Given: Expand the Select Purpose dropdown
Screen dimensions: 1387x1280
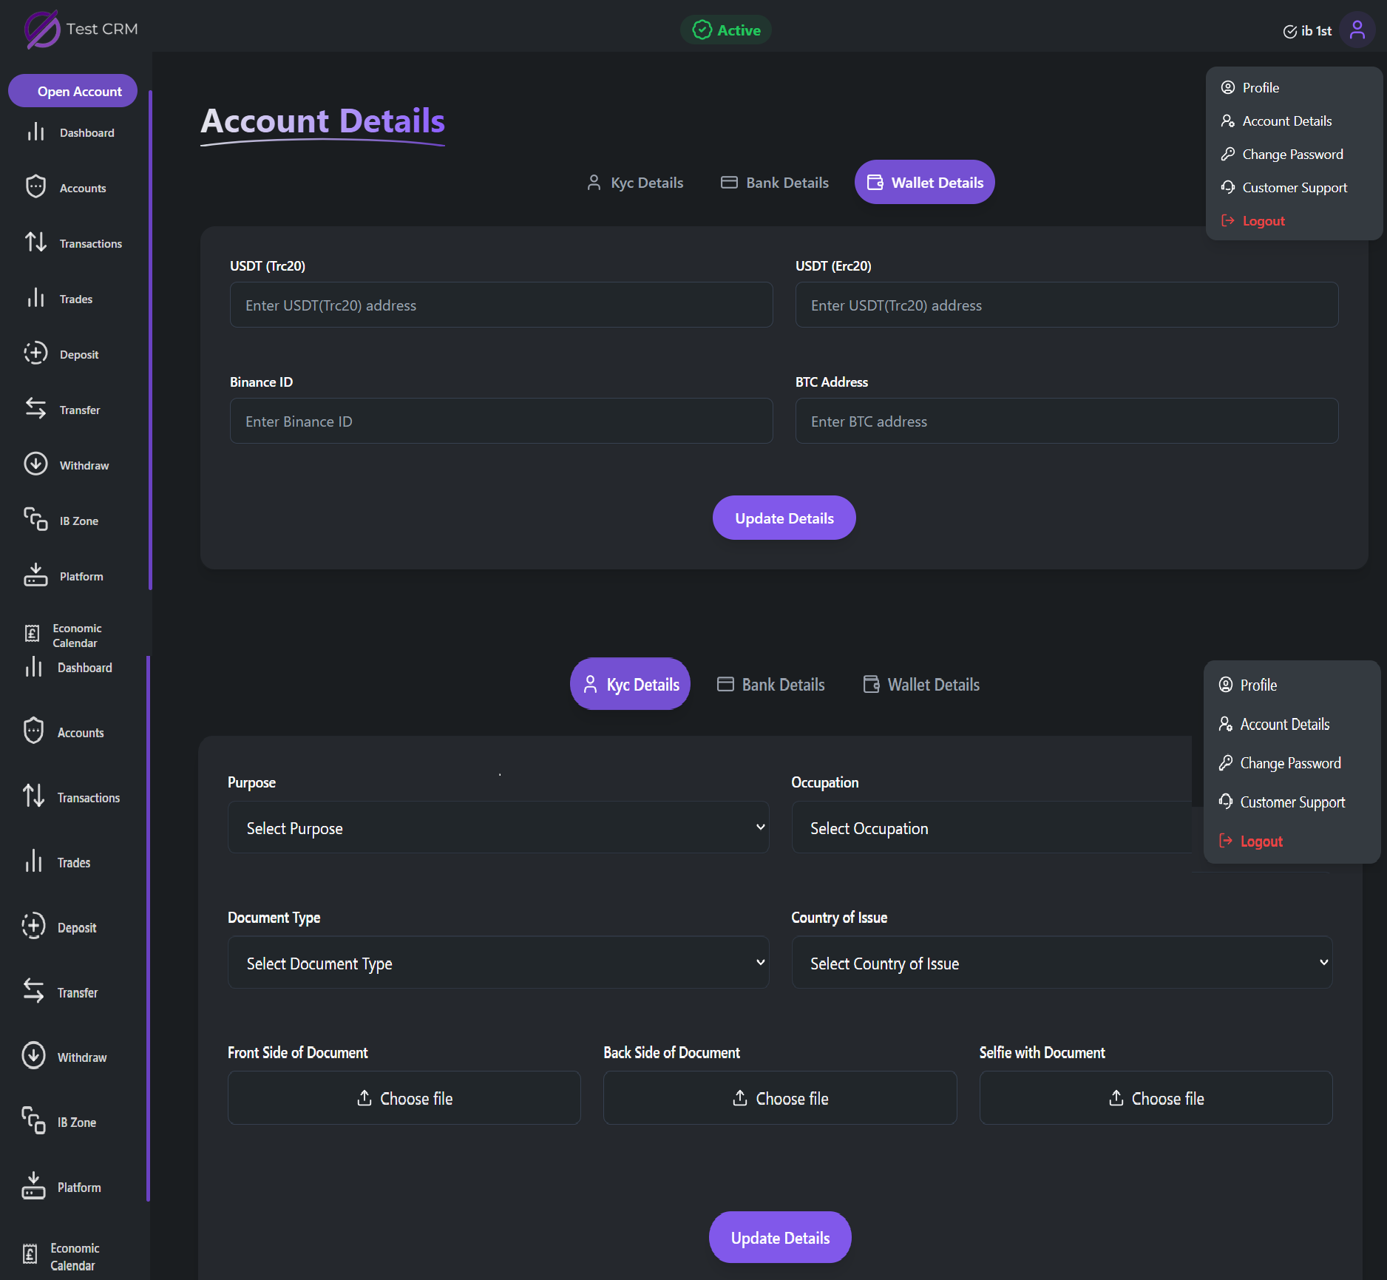Looking at the screenshot, I should [498, 828].
